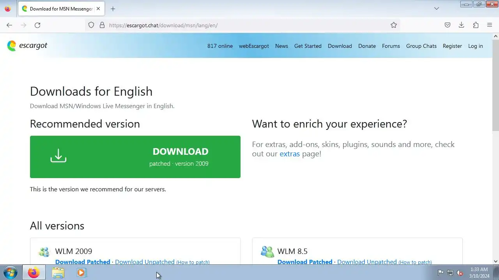
Task: Click the WLM 8.5 messenger icon
Action: pyautogui.click(x=267, y=252)
